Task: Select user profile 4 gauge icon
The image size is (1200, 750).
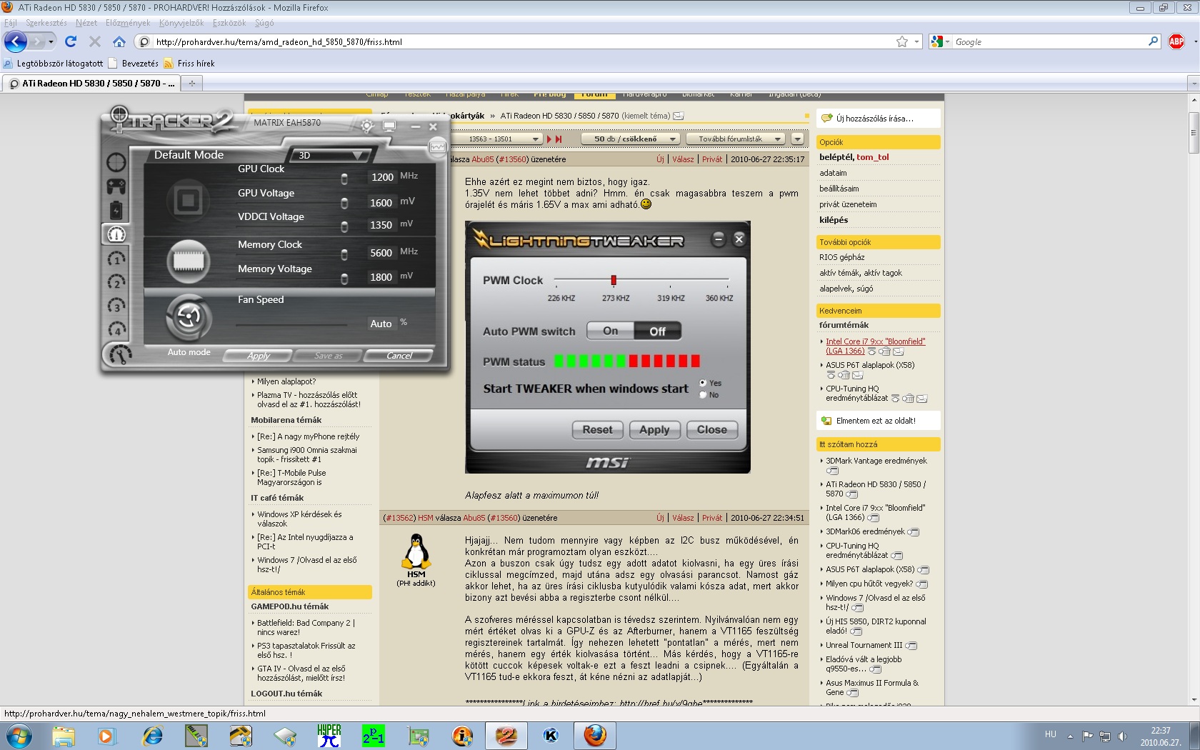Action: (116, 329)
